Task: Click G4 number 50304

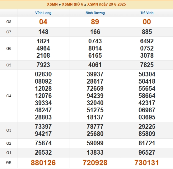Action: point(147,74)
